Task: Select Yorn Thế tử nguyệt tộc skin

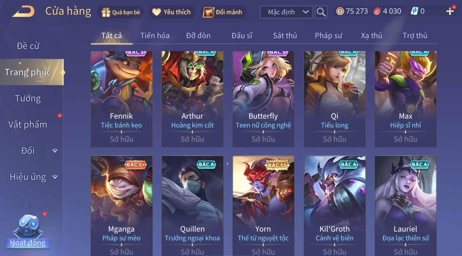Action: (263, 206)
